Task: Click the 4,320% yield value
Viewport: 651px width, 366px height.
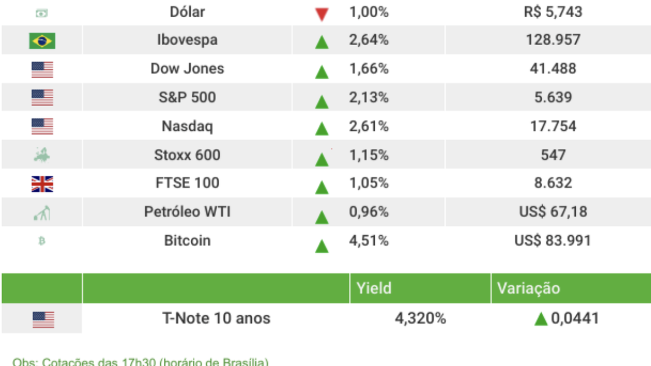Action: (421, 319)
